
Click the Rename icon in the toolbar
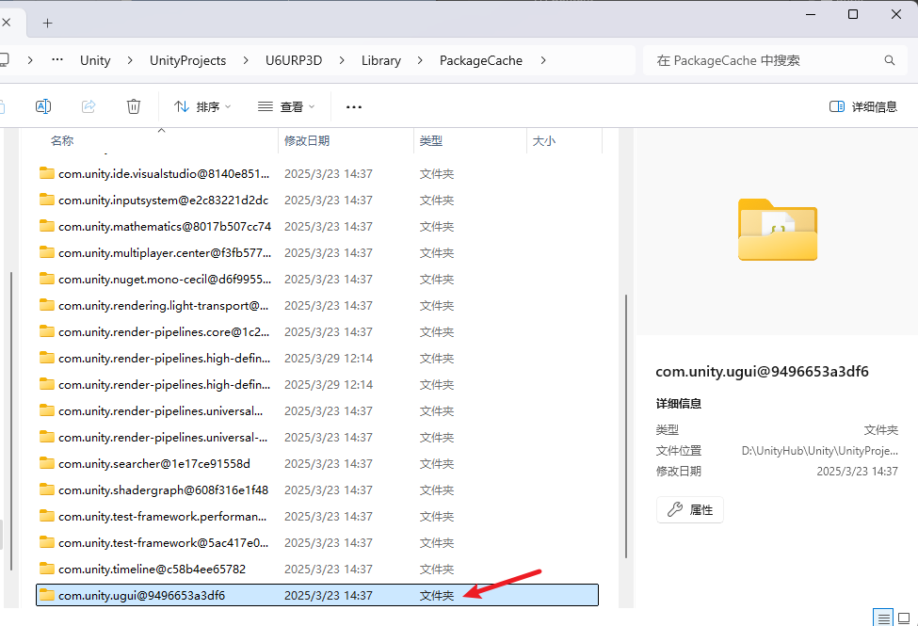click(x=43, y=106)
